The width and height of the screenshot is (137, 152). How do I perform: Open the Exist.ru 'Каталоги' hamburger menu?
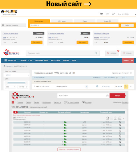(10, 61)
